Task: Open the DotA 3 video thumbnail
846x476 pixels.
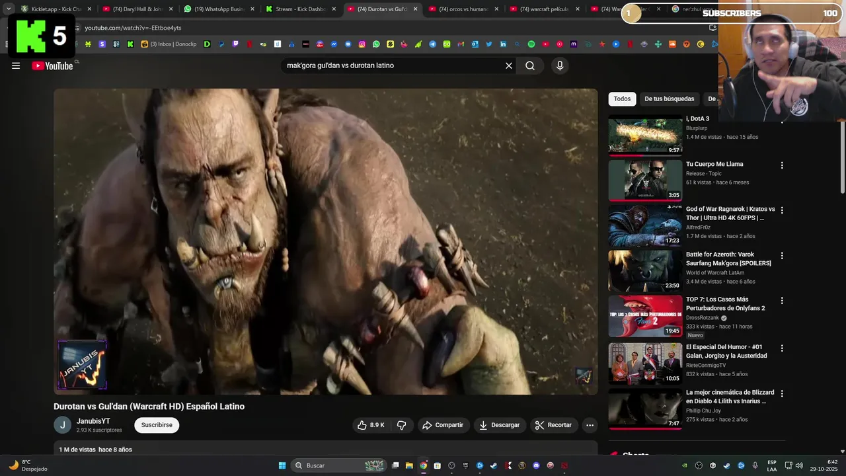Action: pos(645,136)
